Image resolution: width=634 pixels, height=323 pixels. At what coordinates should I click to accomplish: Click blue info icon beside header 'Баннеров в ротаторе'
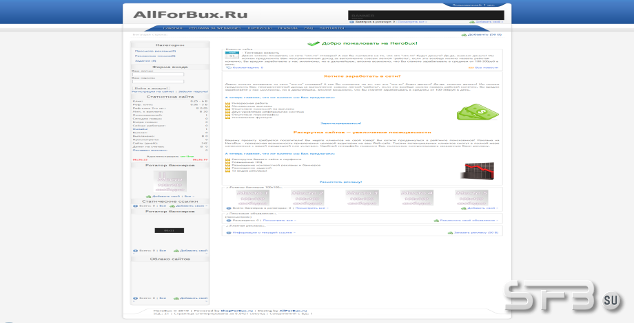click(351, 22)
